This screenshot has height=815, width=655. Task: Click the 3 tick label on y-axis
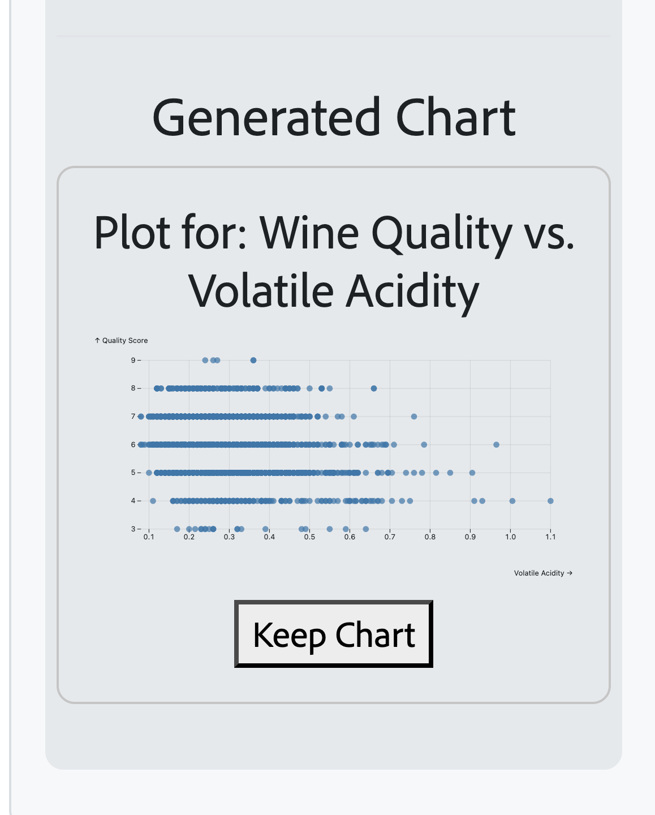point(133,529)
